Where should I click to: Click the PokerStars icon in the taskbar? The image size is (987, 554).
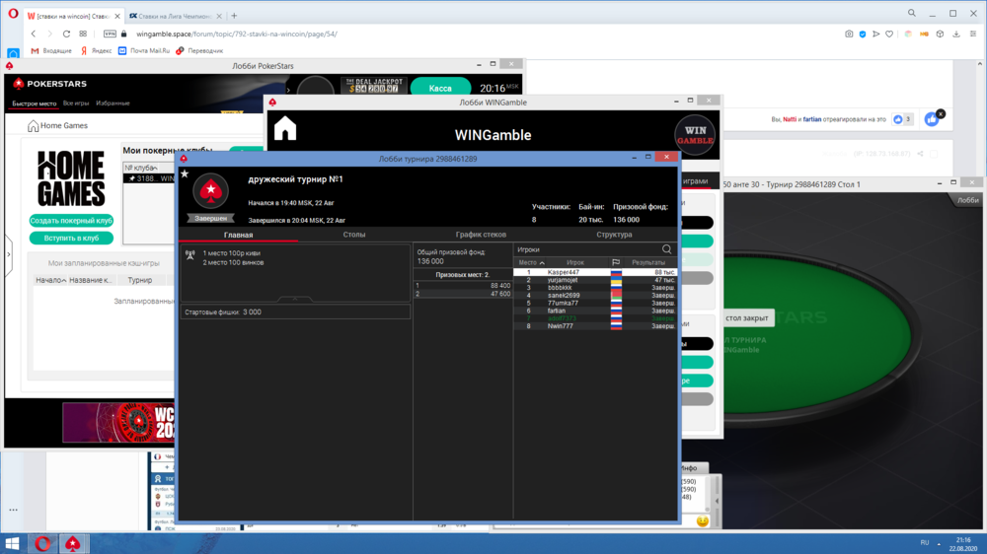pyautogui.click(x=72, y=543)
